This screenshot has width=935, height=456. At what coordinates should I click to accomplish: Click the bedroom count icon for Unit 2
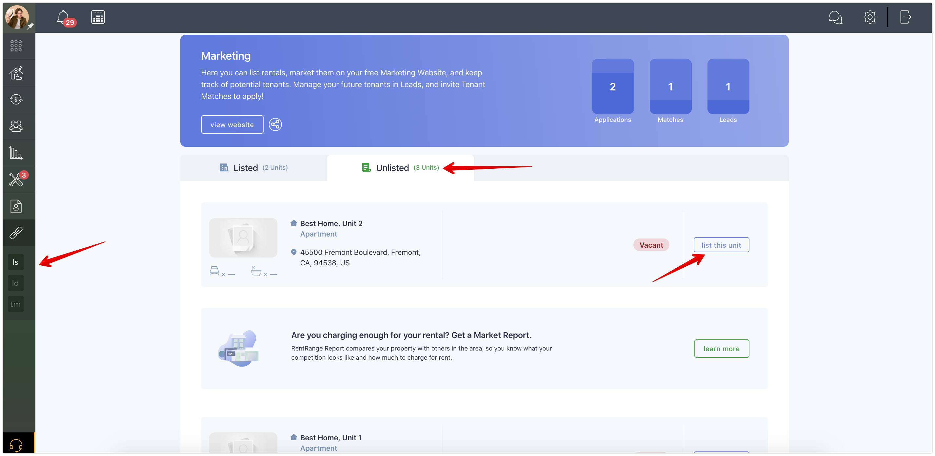point(214,271)
